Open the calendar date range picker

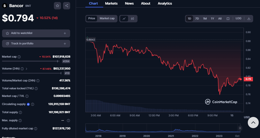pos(228,19)
